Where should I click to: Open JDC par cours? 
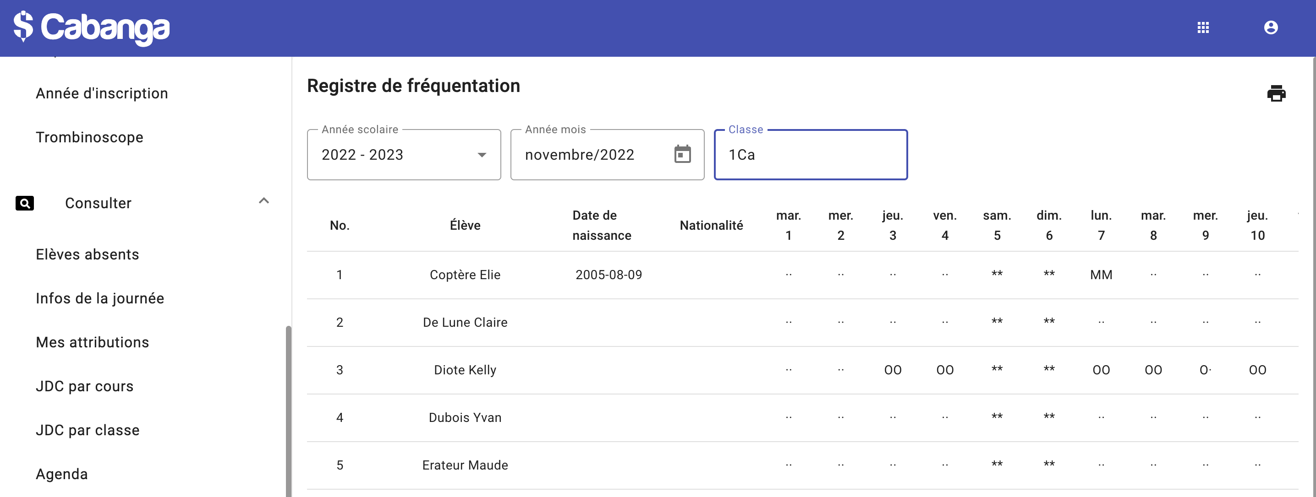pos(85,386)
